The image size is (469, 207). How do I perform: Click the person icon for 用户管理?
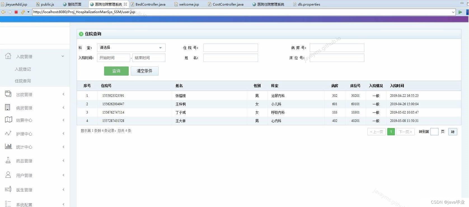(x=8, y=175)
